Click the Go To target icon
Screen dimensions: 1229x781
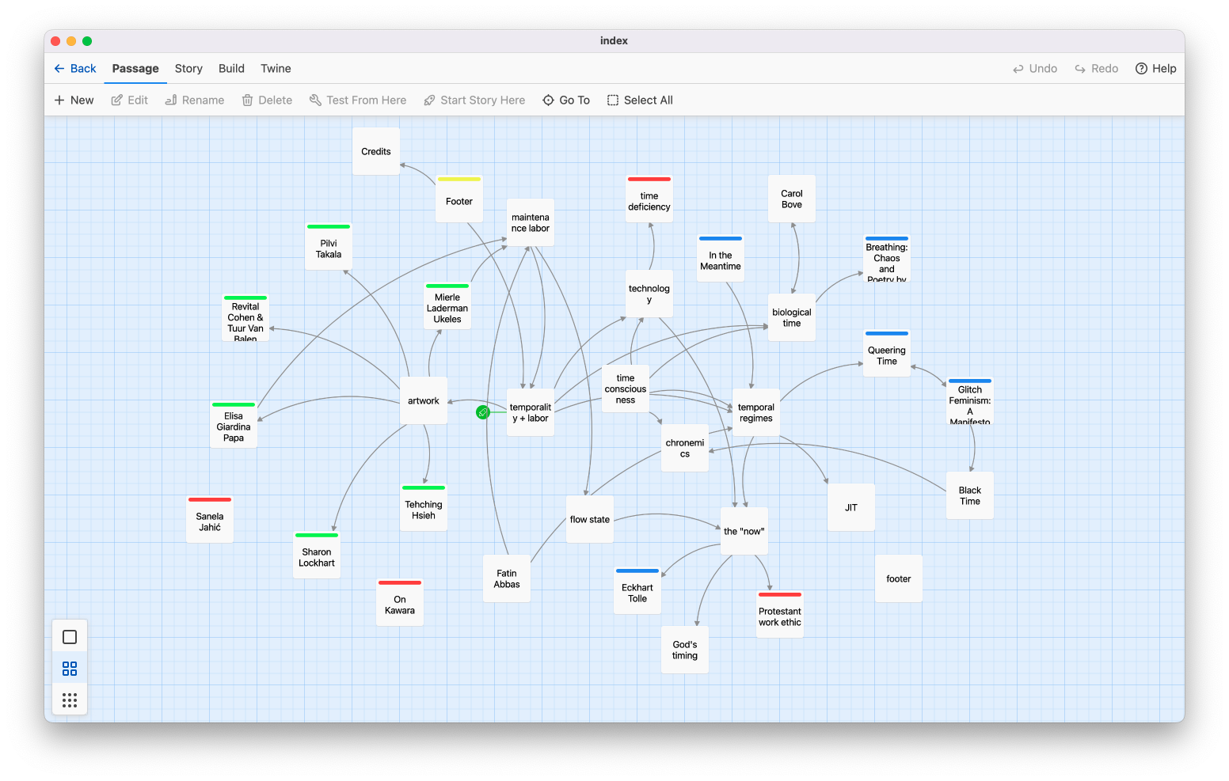pos(548,100)
